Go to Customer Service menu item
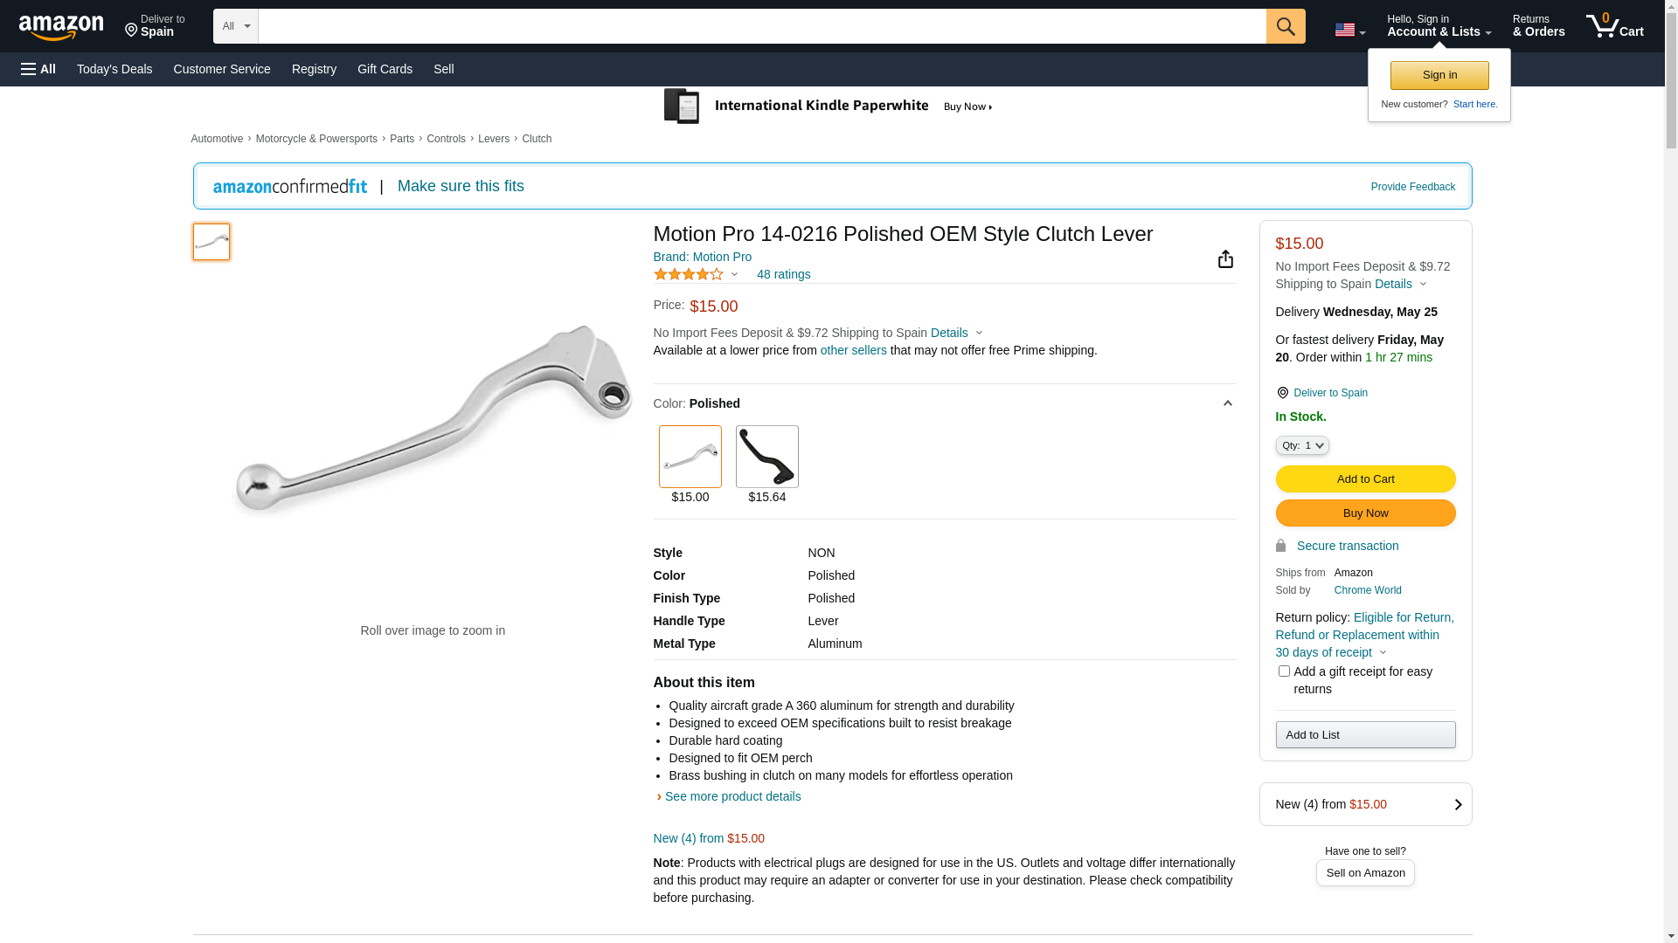The width and height of the screenshot is (1678, 943). pos(222,69)
